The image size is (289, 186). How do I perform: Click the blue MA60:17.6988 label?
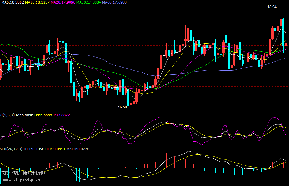point(114,2)
